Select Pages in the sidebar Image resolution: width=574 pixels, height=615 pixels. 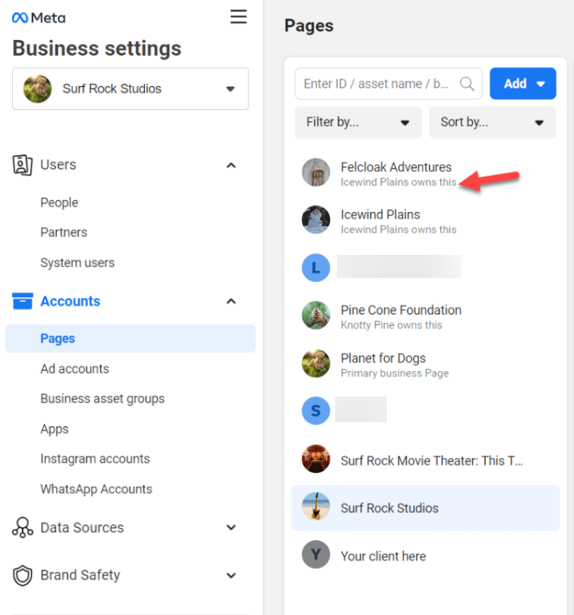pos(131,339)
